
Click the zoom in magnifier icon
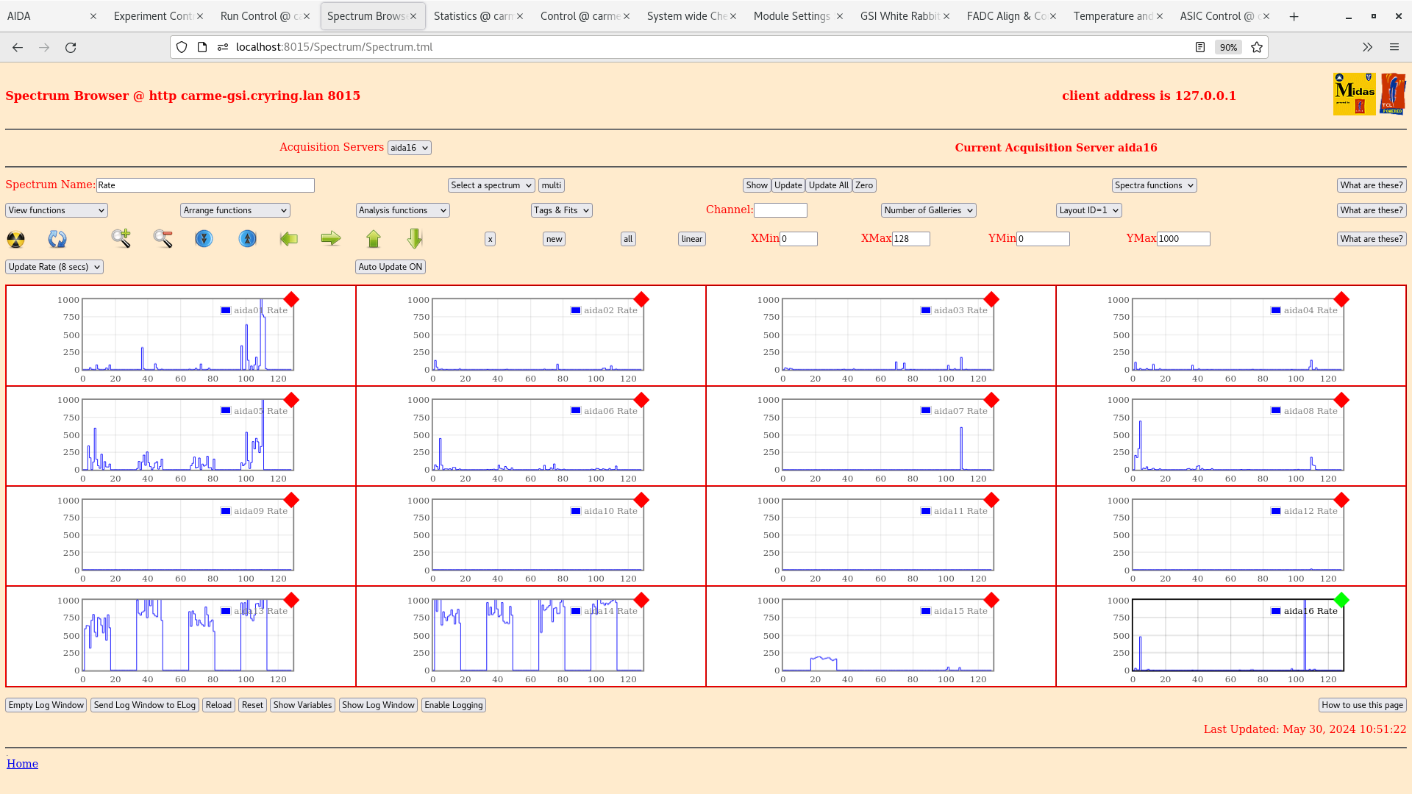pos(121,238)
